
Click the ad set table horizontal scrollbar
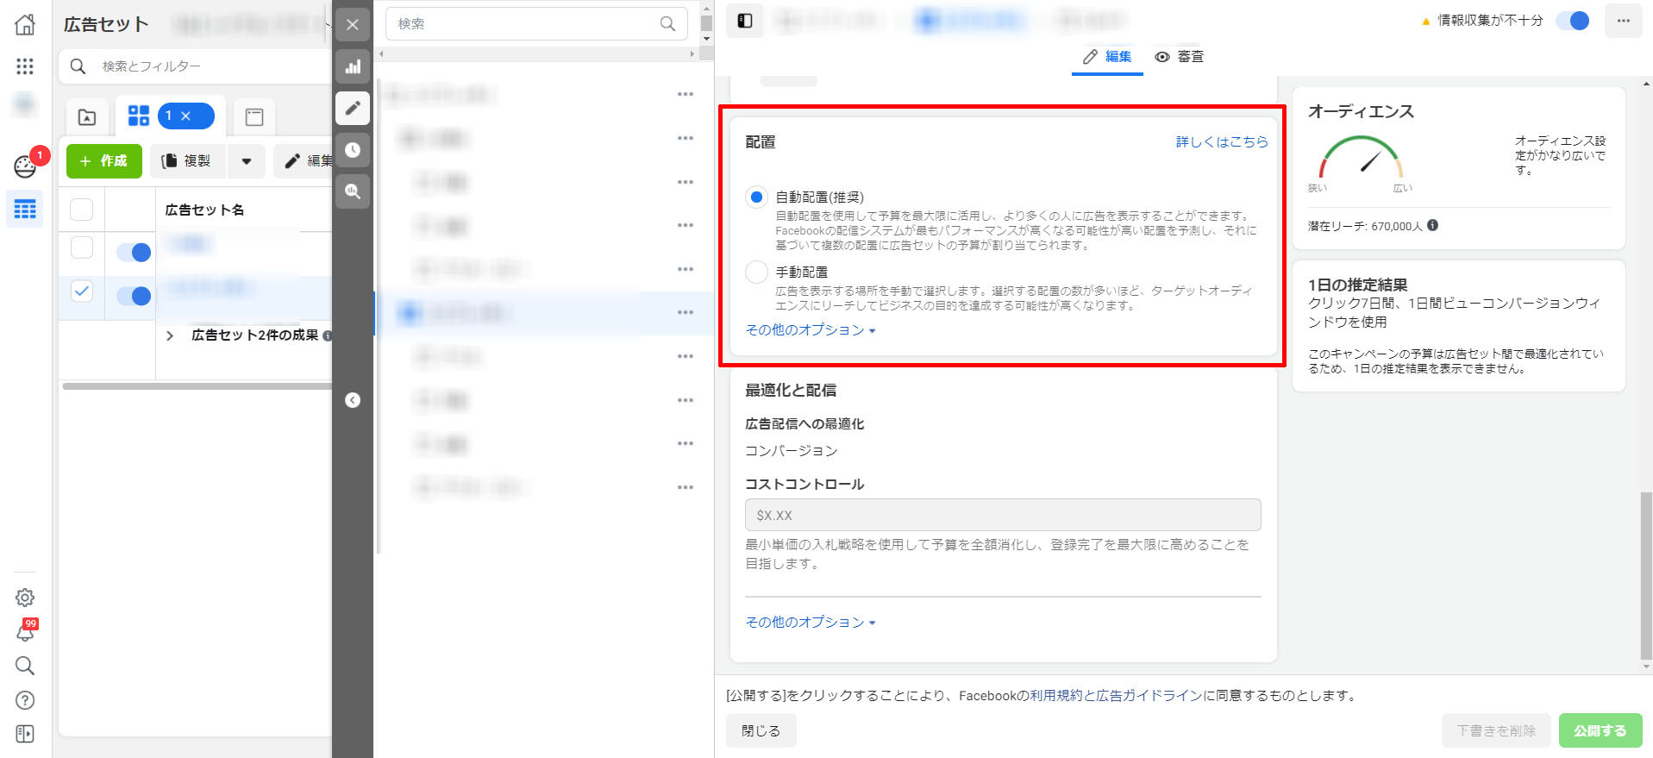pyautogui.click(x=197, y=386)
